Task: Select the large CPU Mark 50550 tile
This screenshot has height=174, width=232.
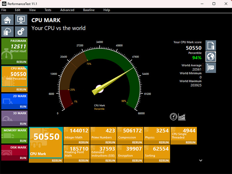Action: [46, 143]
